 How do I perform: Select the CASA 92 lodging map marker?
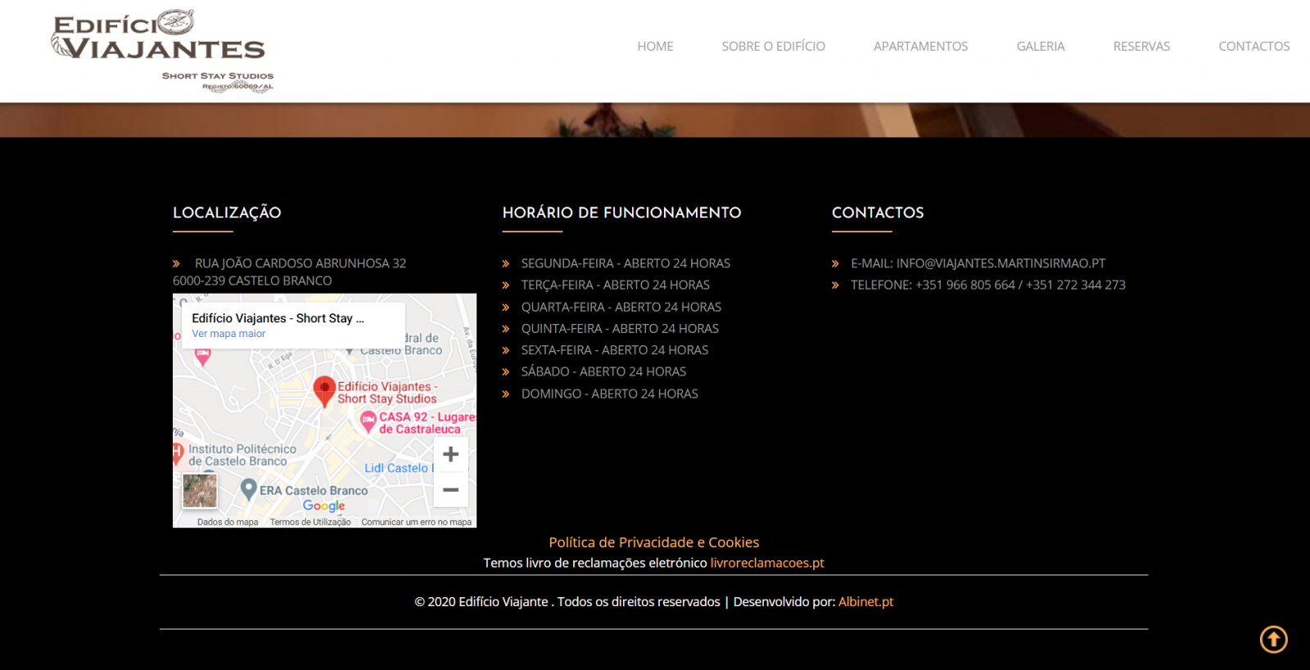(x=368, y=420)
